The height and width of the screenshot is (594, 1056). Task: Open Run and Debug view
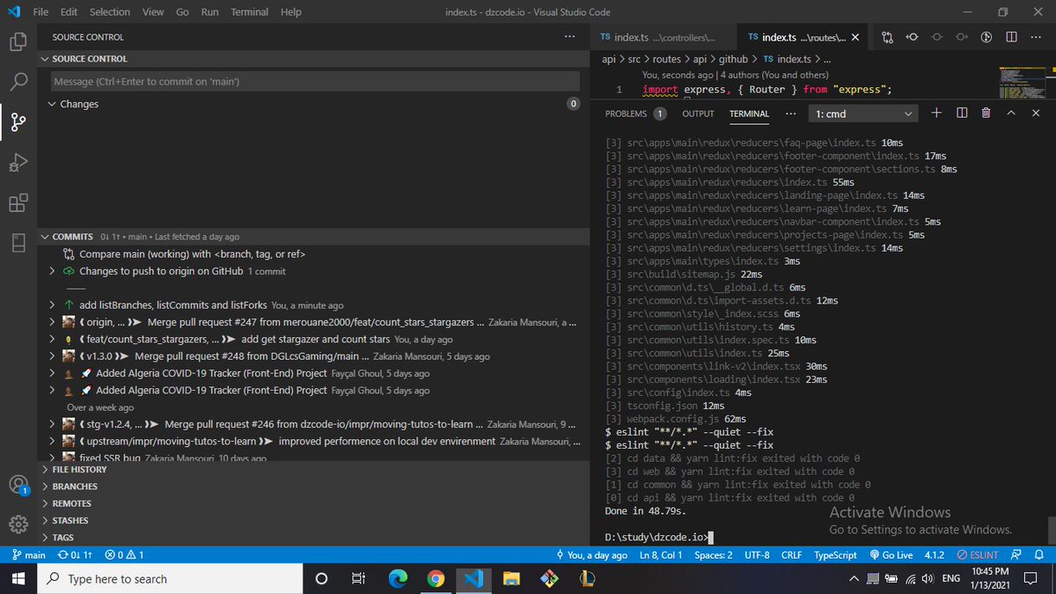(x=18, y=163)
